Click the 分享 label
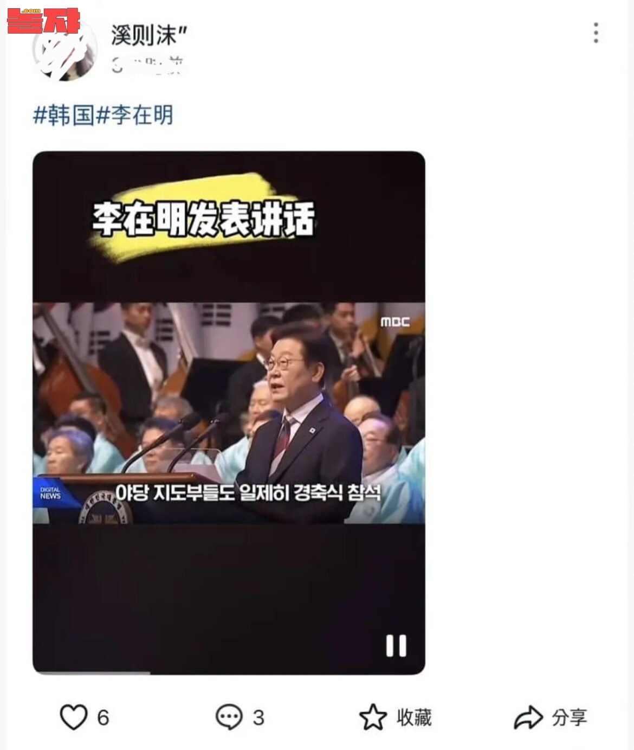The height and width of the screenshot is (750, 634). pos(570,717)
